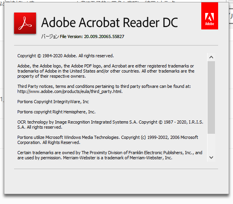233x204 pixels.
Task: Click the Adobe trademarks notice paragraph
Action: tap(106, 71)
